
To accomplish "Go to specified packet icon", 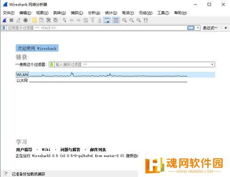I will click(86, 20).
